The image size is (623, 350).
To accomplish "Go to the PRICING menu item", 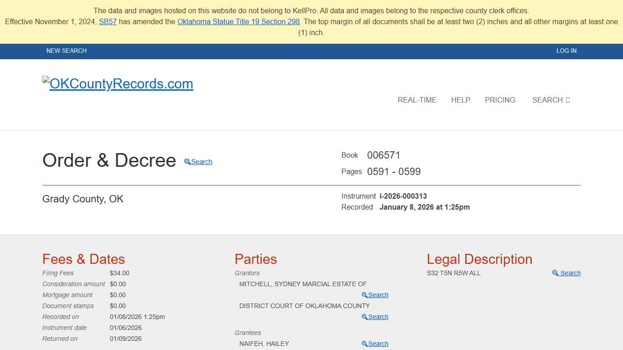I will 500,100.
